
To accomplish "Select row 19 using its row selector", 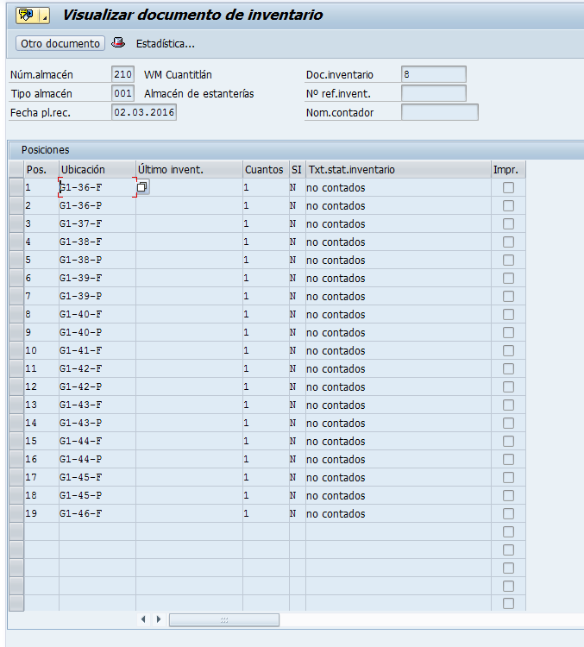I will (x=16, y=513).
